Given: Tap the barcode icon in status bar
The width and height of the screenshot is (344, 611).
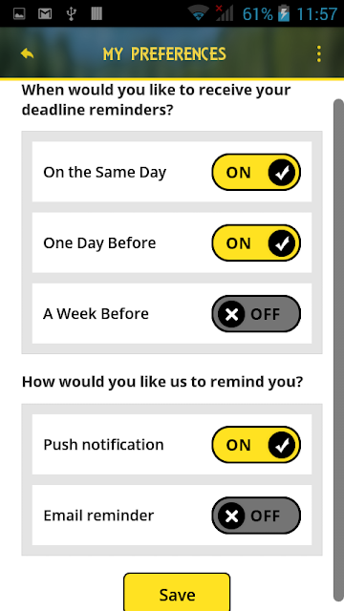Looking at the screenshot, I should [97, 14].
